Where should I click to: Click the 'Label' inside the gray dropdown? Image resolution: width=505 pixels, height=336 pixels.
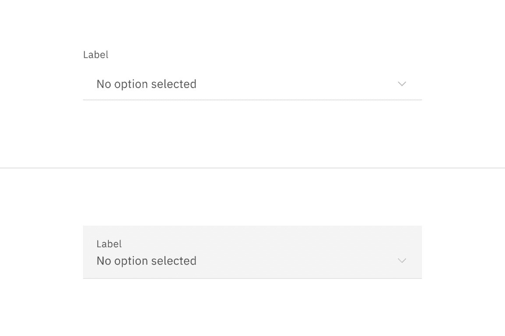[x=109, y=244]
